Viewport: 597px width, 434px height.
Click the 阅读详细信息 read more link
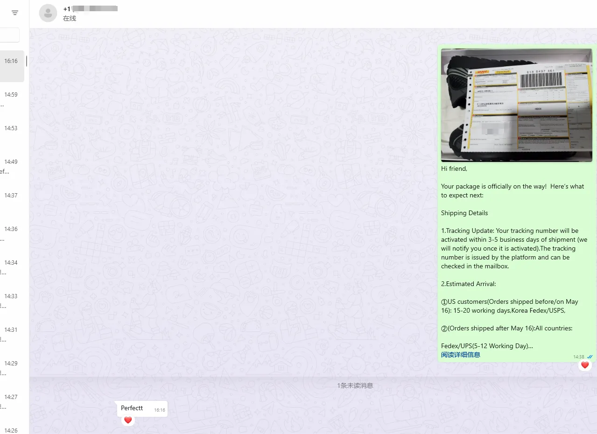pyautogui.click(x=461, y=355)
